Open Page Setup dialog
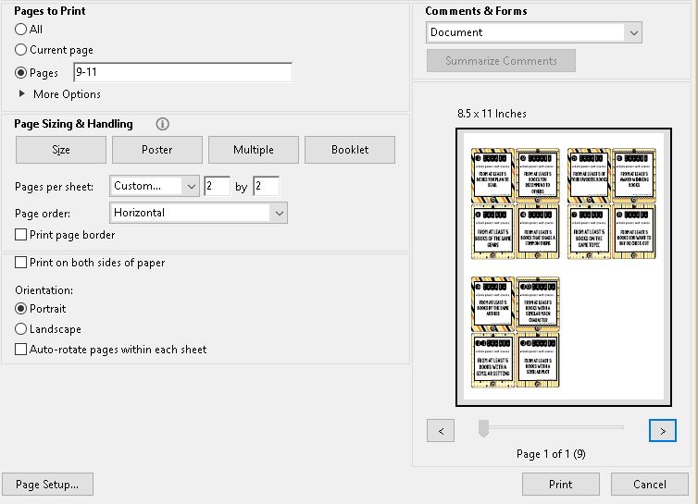The width and height of the screenshot is (698, 504). pos(47,484)
